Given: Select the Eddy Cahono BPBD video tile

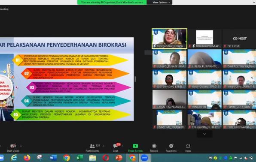Looking at the screenshot, I should pyautogui.click(x=204, y=79).
